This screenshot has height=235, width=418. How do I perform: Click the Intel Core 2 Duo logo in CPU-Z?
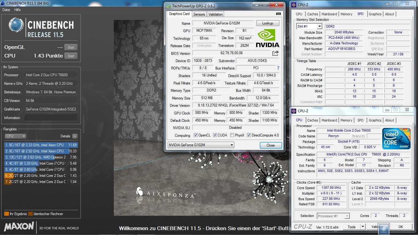(396, 139)
